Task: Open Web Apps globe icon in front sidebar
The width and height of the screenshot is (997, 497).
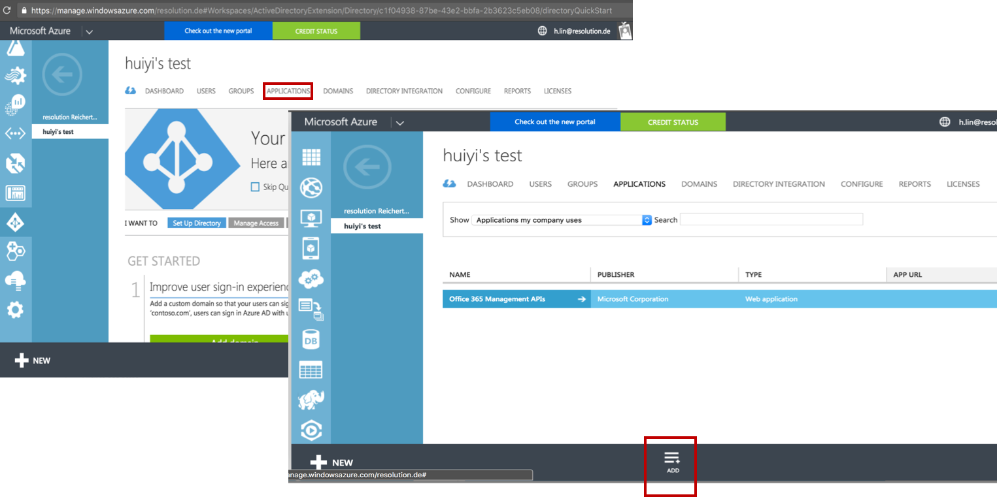Action: point(311,188)
